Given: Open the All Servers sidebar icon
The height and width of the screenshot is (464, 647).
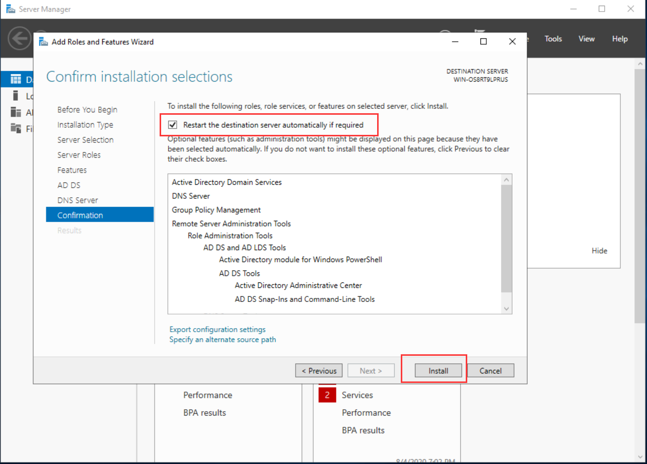Looking at the screenshot, I should coord(16,112).
